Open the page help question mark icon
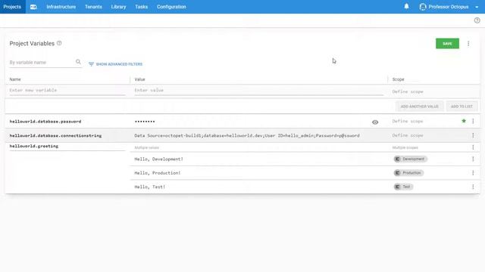Viewport: 485px width, 272px height. (x=477, y=20)
